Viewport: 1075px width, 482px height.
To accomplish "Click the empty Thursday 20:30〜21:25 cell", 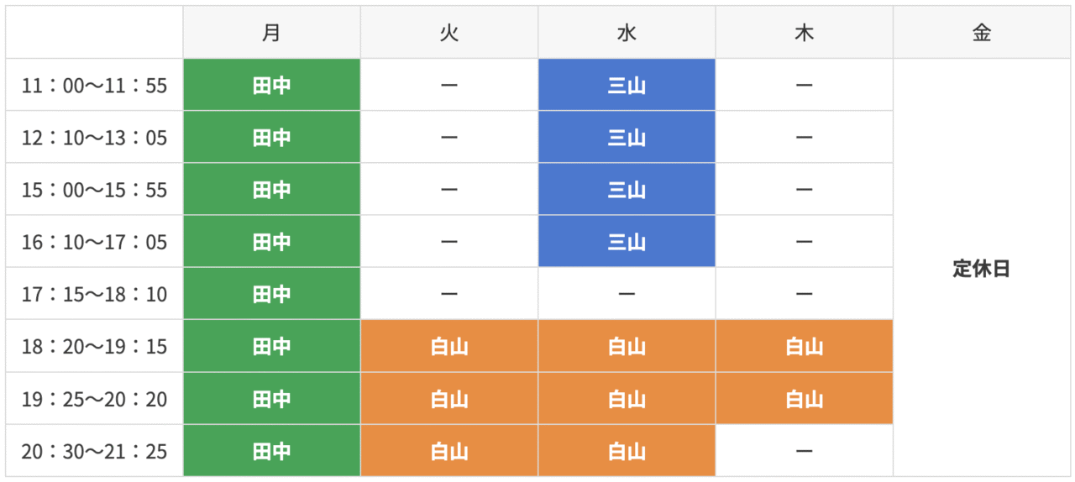I will point(804,451).
